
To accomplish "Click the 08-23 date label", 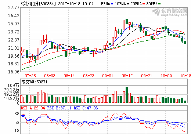I will [x=89, y=76].
